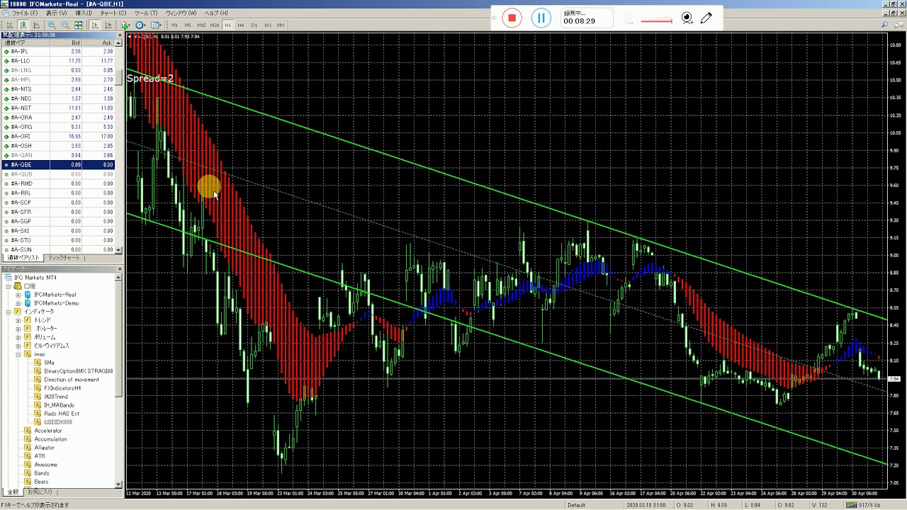This screenshot has width=907, height=510.
Task: Collapse the インディケータ tree node
Action: (x=10, y=312)
